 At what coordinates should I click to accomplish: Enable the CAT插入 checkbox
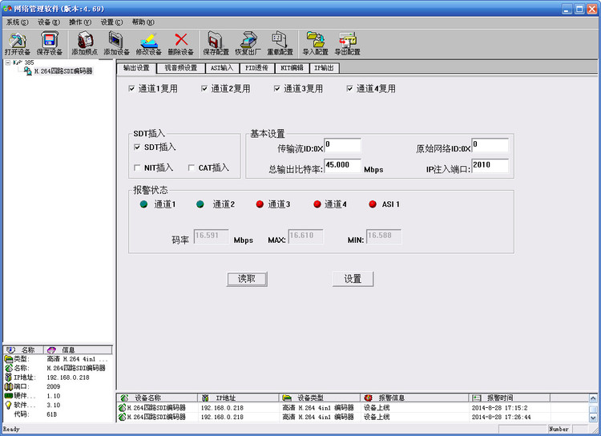[191, 168]
